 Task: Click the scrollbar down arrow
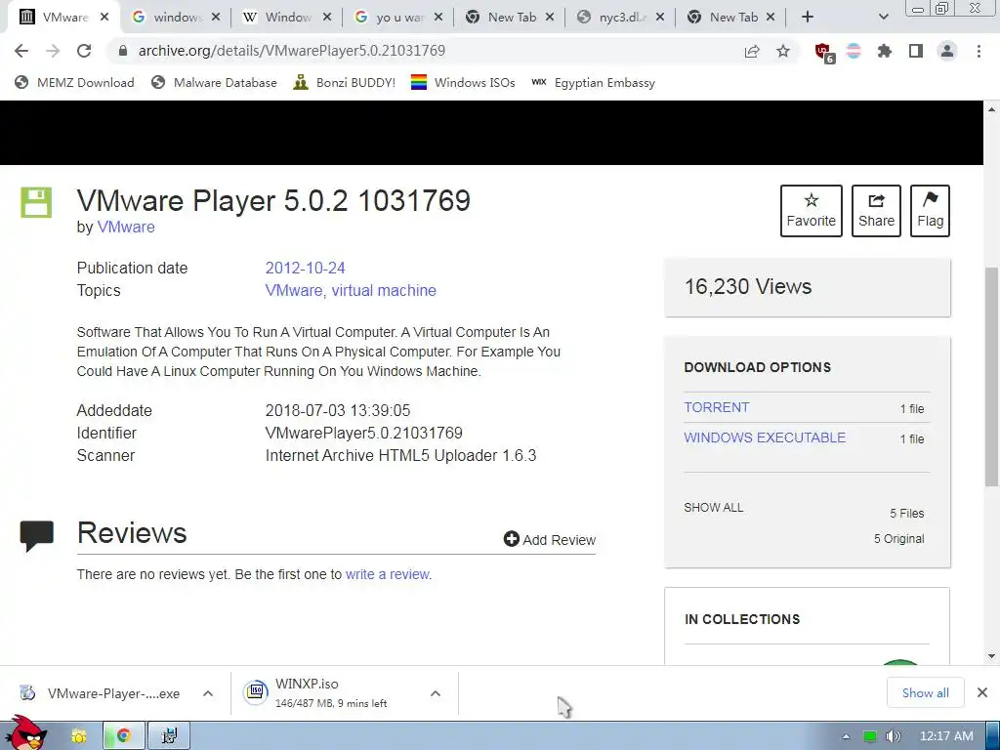992,656
